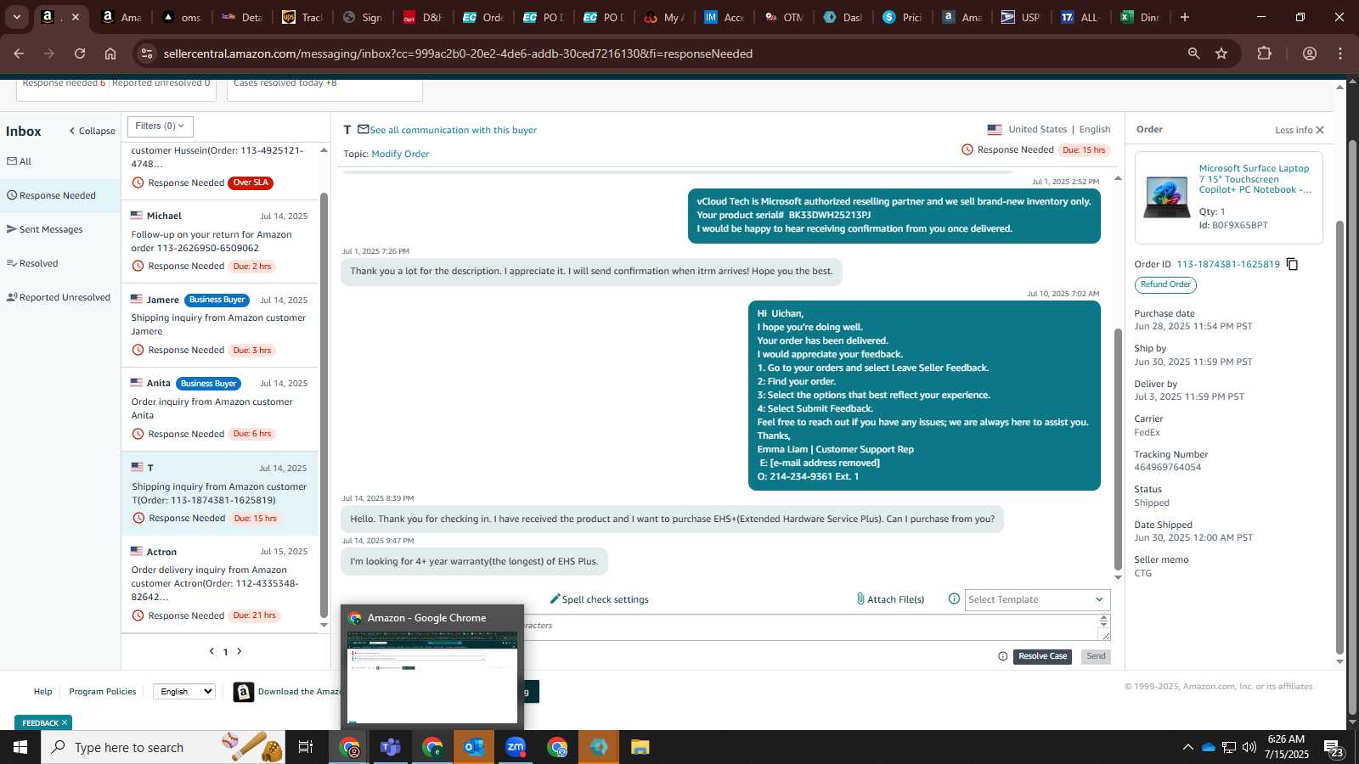This screenshot has width=1359, height=764.
Task: Click the Resolve Case button
Action: (x=1042, y=656)
